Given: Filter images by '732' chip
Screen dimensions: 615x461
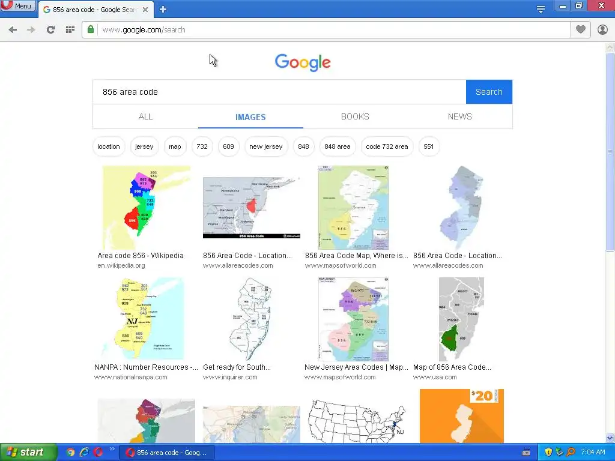Looking at the screenshot, I should (x=202, y=146).
